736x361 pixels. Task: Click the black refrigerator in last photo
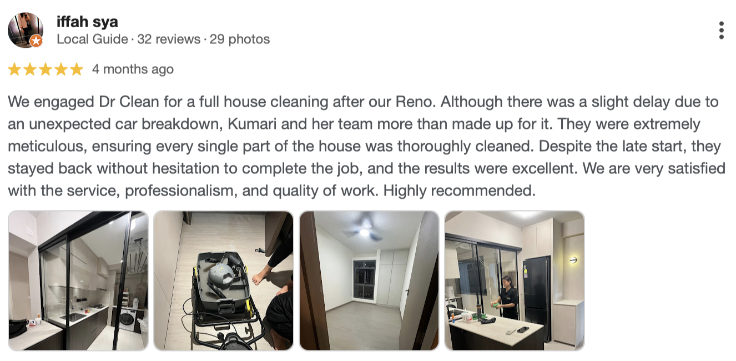[537, 297]
